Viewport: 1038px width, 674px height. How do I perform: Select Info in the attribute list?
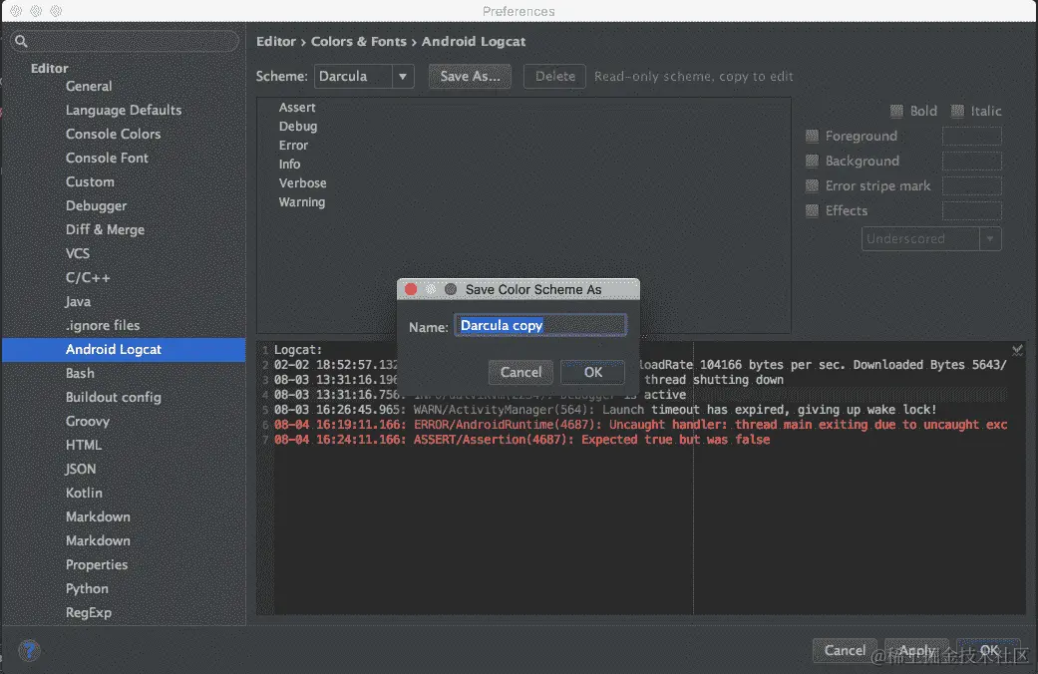(x=289, y=165)
